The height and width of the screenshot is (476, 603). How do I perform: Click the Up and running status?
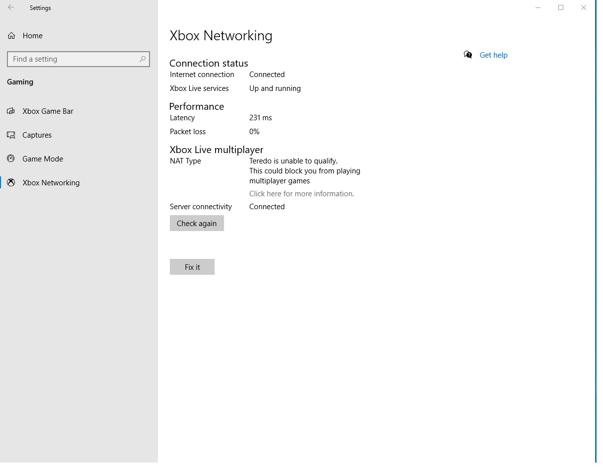tap(275, 88)
